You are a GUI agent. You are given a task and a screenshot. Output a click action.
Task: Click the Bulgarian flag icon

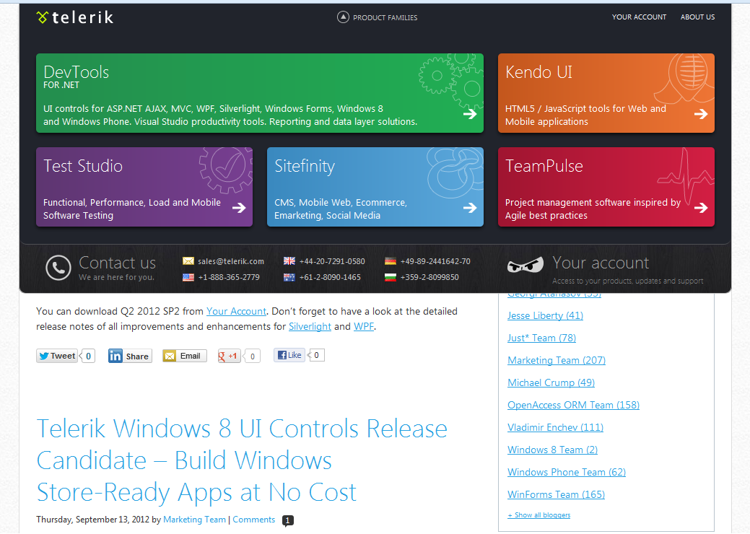pyautogui.click(x=391, y=277)
